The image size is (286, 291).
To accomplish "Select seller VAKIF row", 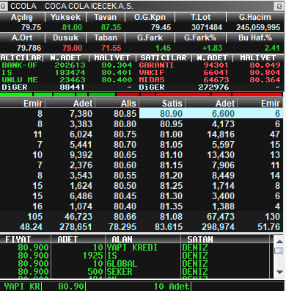I will click(x=210, y=73).
